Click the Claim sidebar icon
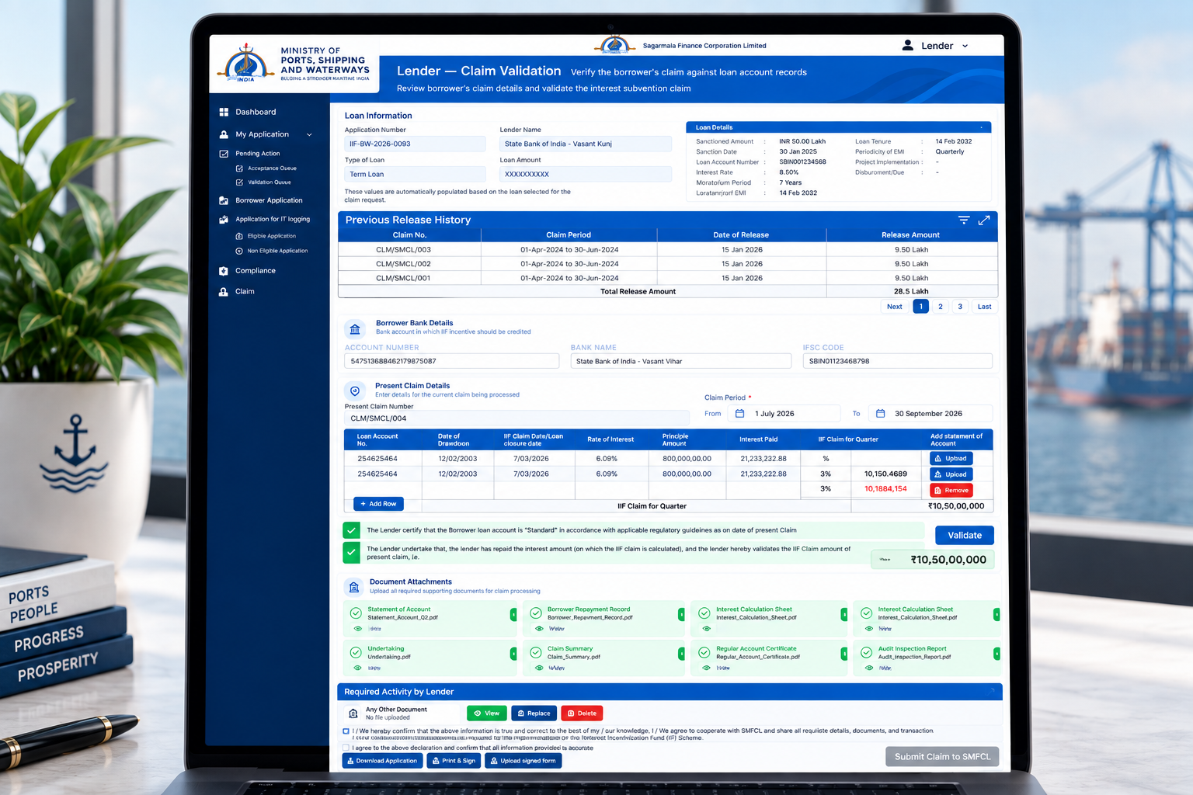Image resolution: width=1193 pixels, height=795 pixels. [x=224, y=292]
